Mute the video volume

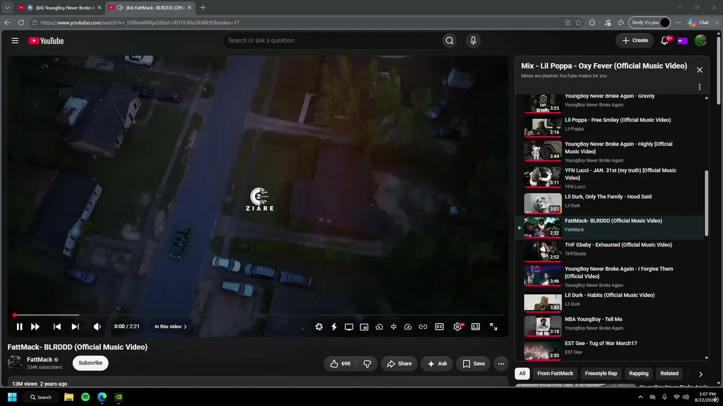click(x=97, y=326)
